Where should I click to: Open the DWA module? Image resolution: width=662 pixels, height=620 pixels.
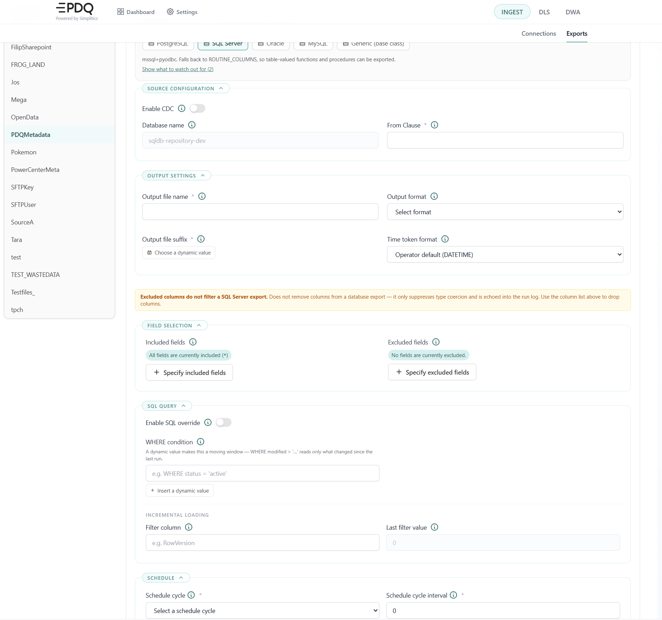[573, 12]
